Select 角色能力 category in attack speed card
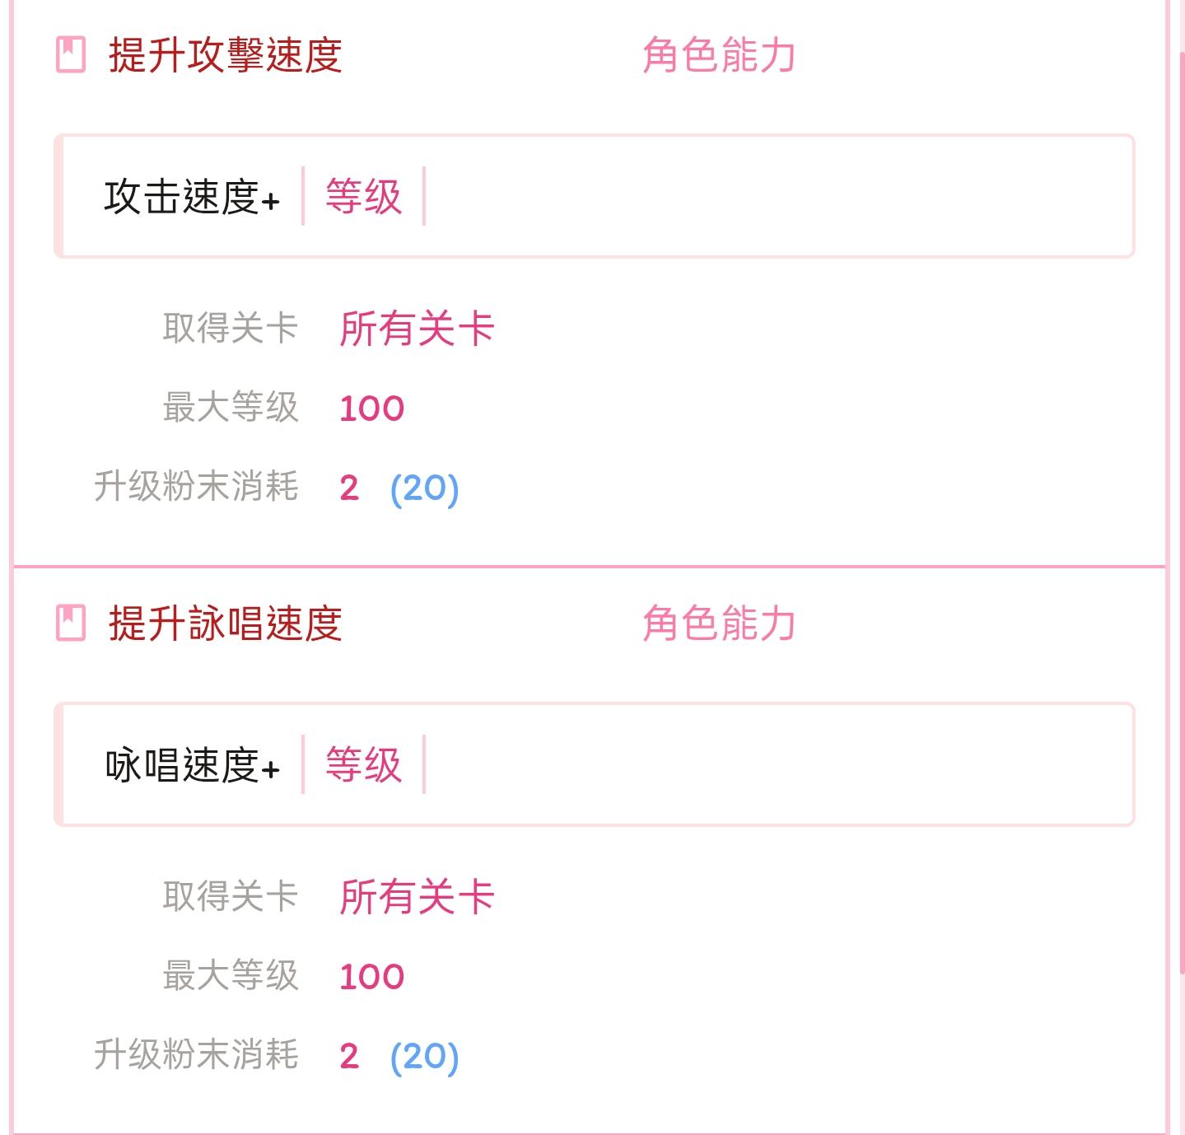Screen dimensions: 1185x1135 tap(718, 55)
